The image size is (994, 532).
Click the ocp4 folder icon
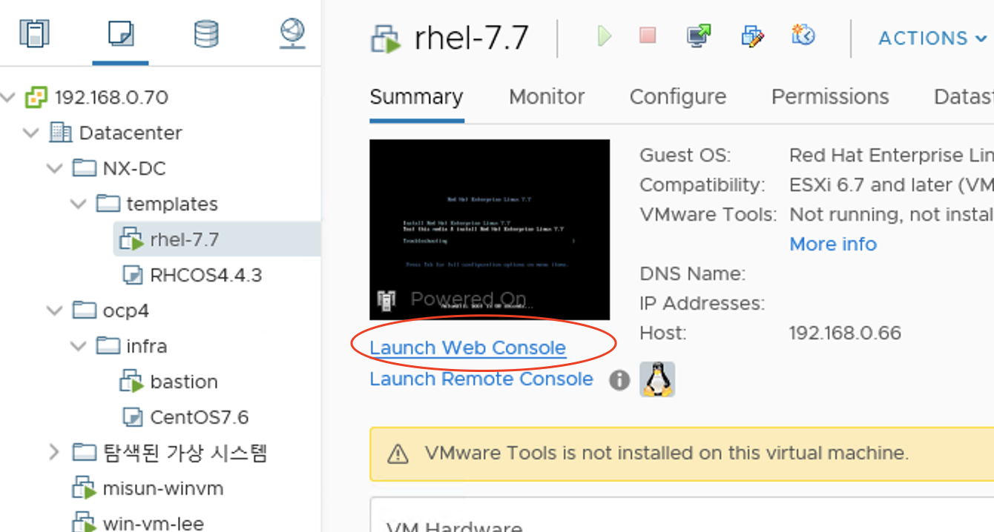[85, 310]
